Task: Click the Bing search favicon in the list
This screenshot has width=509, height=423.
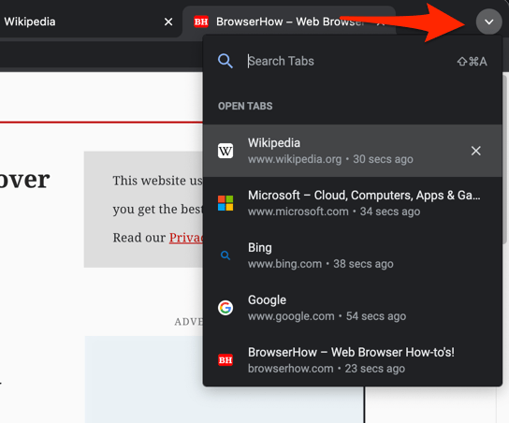Action: tap(225, 255)
